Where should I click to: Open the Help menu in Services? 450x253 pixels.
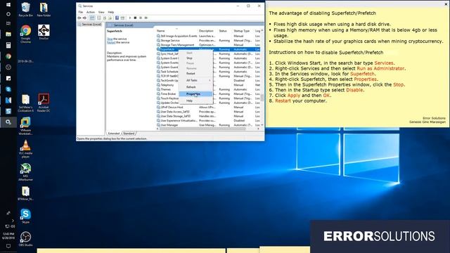pyautogui.click(x=111, y=13)
